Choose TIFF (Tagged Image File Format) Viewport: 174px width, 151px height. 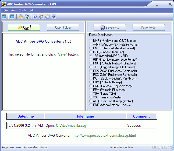point(112,67)
